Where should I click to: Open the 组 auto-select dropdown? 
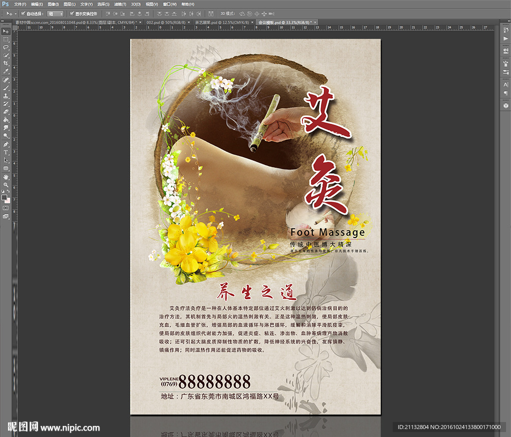(55, 13)
